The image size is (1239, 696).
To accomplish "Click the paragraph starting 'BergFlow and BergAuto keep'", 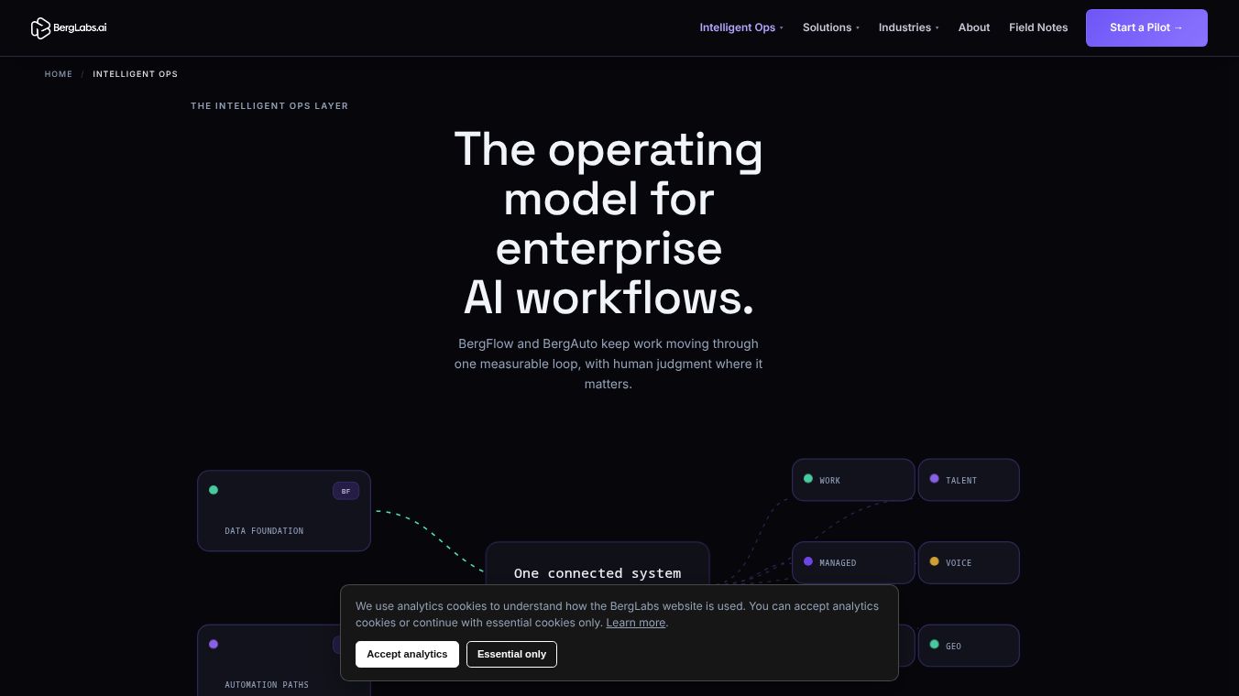I will coord(609,364).
